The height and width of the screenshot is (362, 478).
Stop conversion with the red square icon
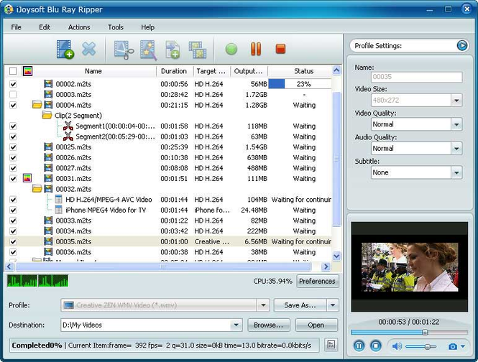(x=280, y=49)
